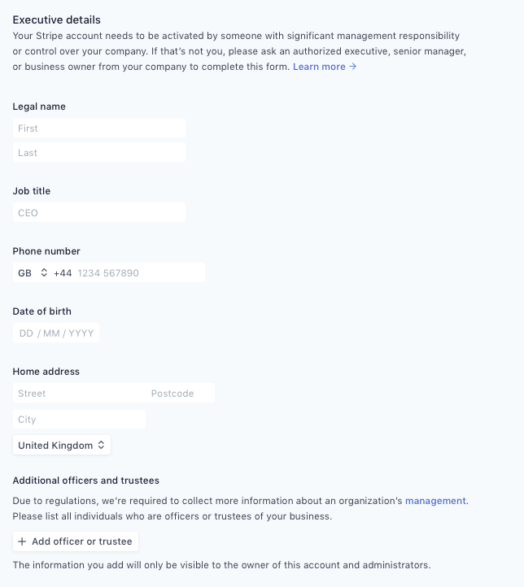The width and height of the screenshot is (524, 587).
Task: Select the Job title CEO field
Action: coord(99,212)
